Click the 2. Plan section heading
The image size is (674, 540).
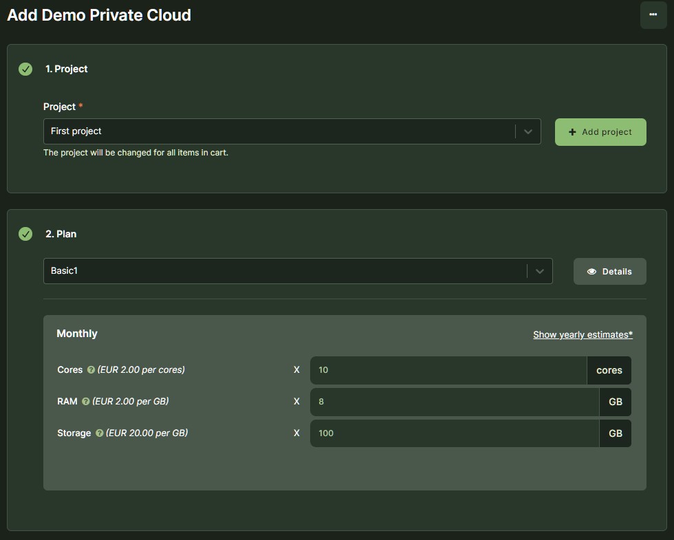pyautogui.click(x=61, y=234)
